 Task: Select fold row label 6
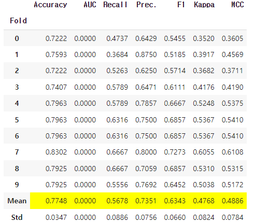pyautogui.click(x=17, y=136)
